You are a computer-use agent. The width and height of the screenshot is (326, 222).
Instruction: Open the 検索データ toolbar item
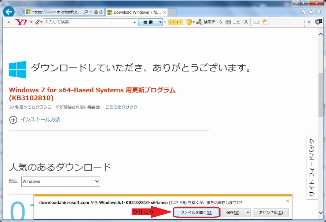tap(209, 22)
